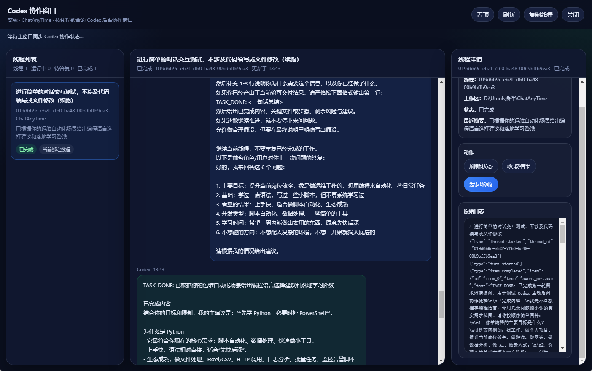Viewport: 592px width, 371px height.
Task: Click the conversation panel scrollbar thumb
Action: (x=441, y=304)
